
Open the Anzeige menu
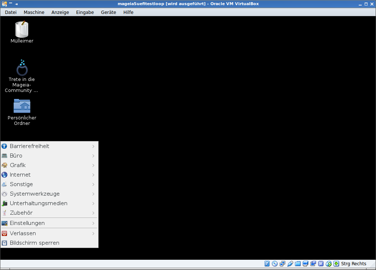pos(60,12)
